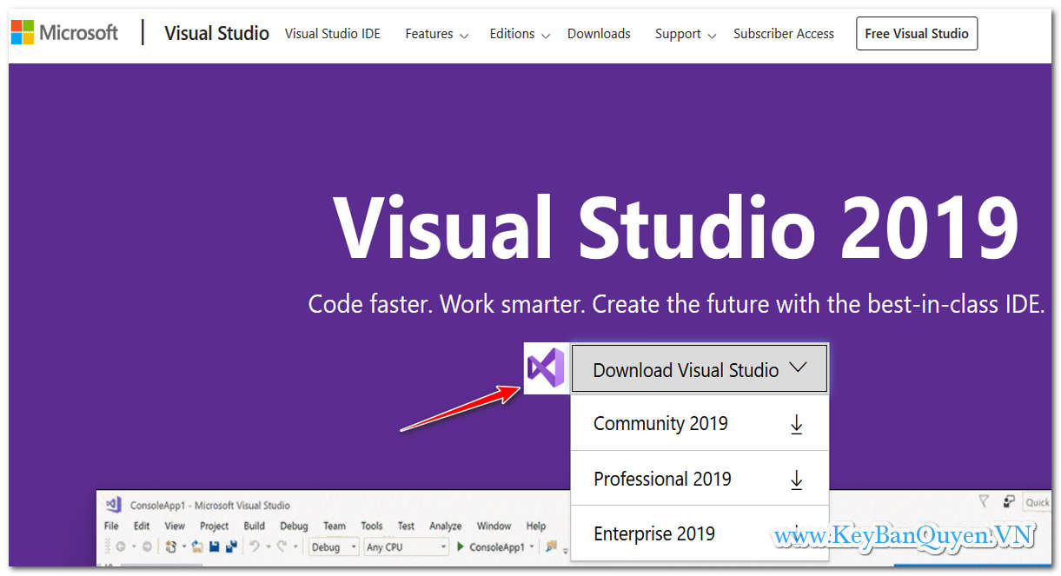Click the Navigate Backward arrow icon
Screen dimensions: 1061x576
click(121, 546)
